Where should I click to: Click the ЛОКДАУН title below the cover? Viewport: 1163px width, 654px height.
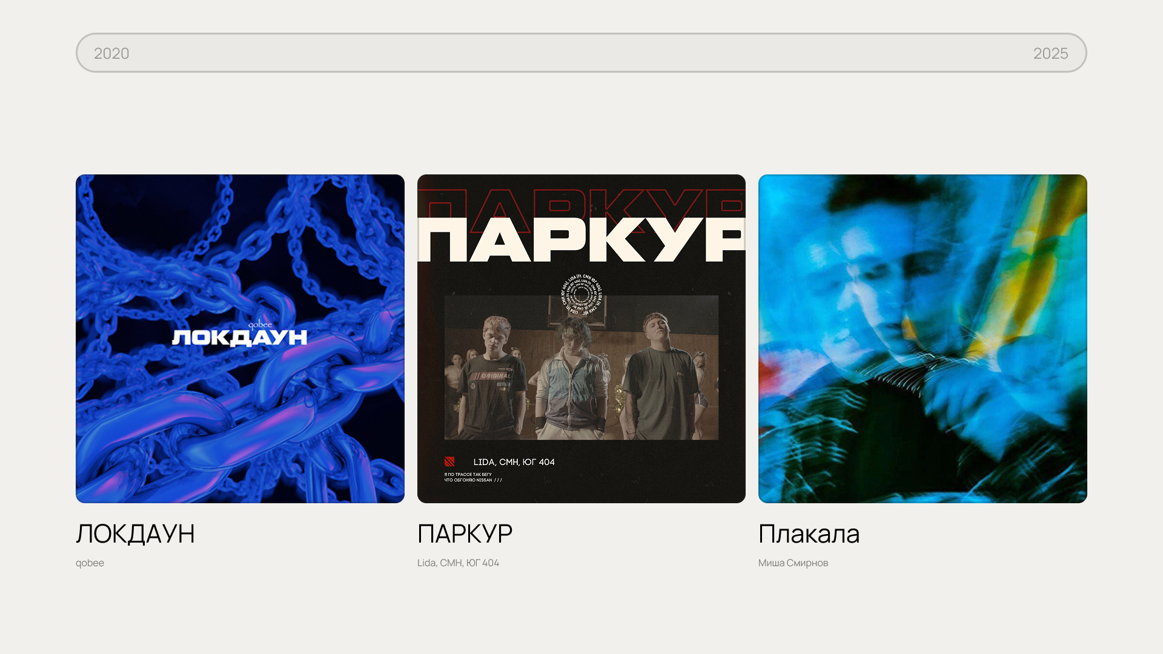tap(135, 533)
